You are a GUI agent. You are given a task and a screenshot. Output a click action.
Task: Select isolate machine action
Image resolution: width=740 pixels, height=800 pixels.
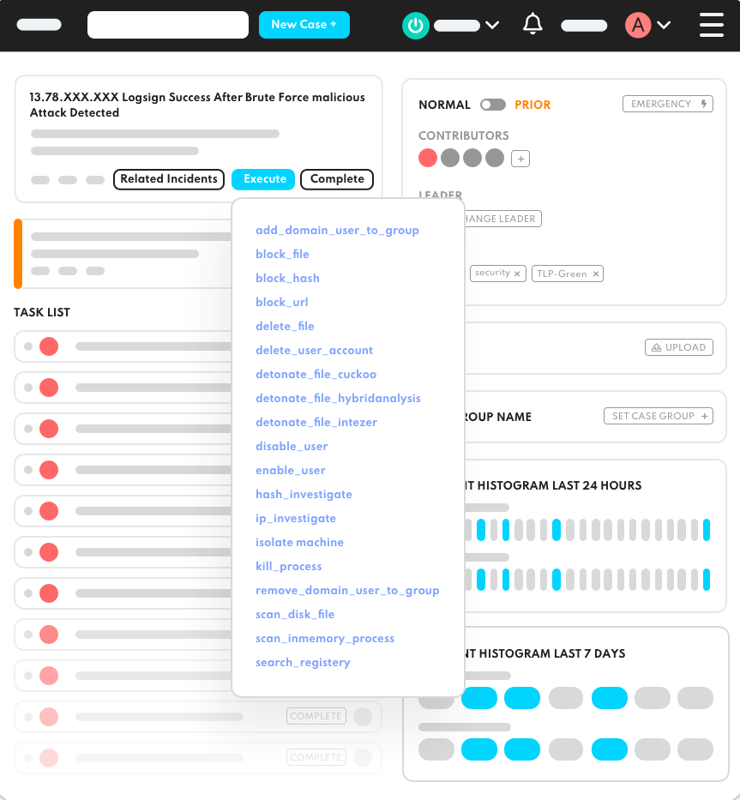tap(299, 543)
